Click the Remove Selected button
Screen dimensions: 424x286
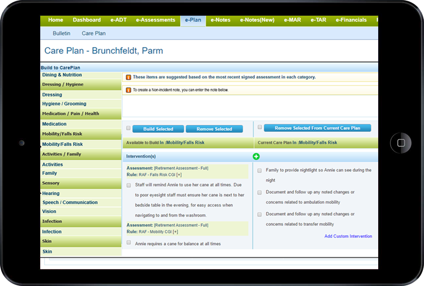[214, 129]
